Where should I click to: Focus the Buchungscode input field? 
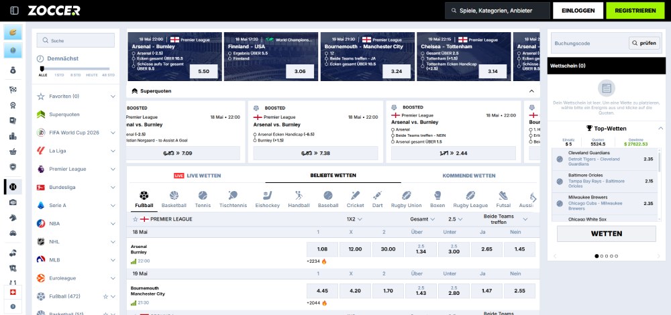[589, 43]
